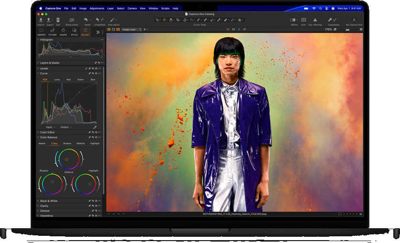Select the Master tab in Color Balance
This screenshot has width=400, height=243.
(42, 144)
